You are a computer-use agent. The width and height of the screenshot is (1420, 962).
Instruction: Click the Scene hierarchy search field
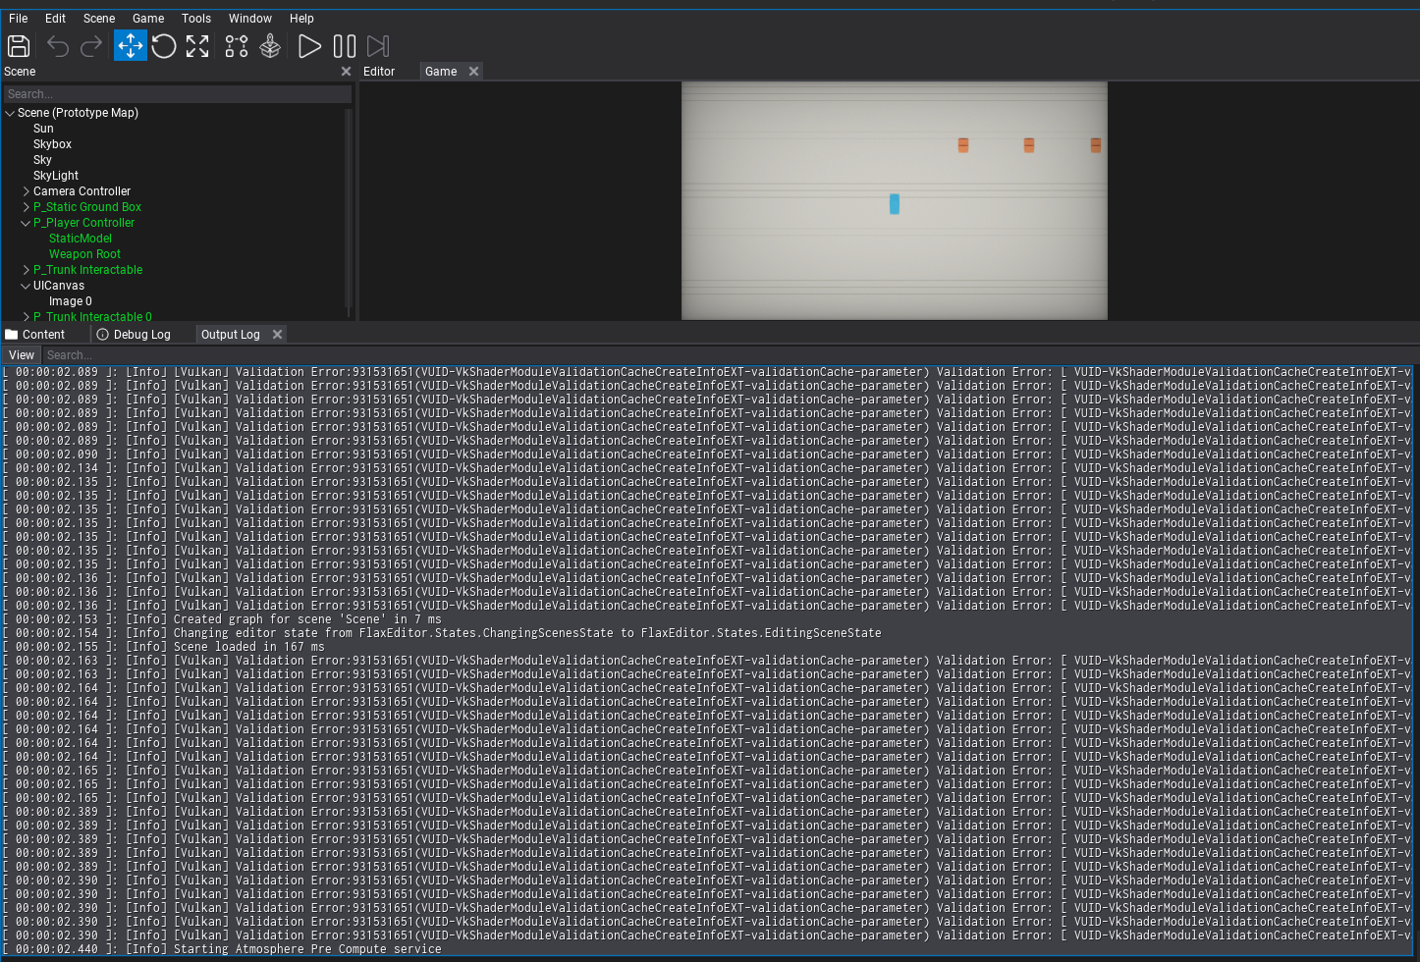click(177, 93)
